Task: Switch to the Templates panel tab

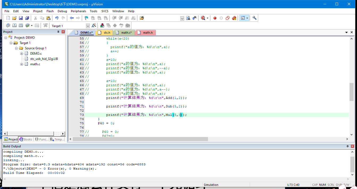Action: coord(57,139)
